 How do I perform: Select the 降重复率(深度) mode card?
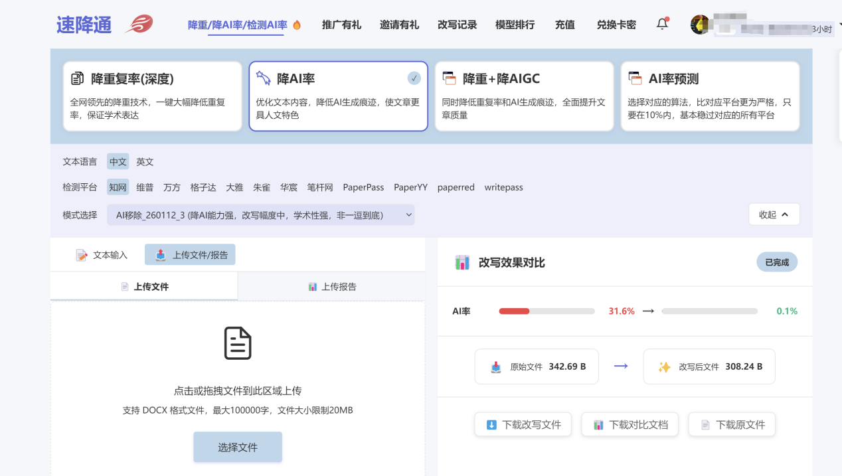coord(153,96)
